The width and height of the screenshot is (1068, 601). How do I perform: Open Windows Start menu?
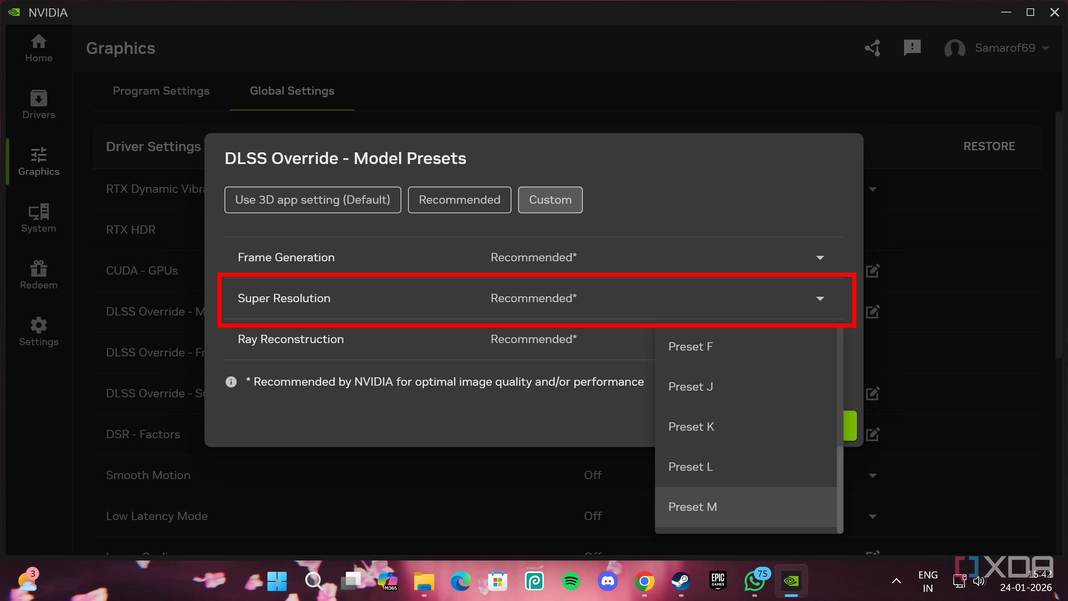(277, 581)
